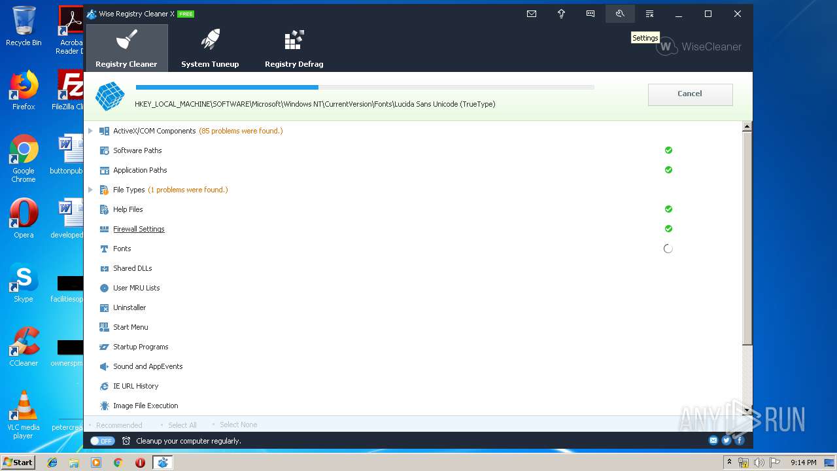This screenshot has width=837, height=471.
Task: Click the Recommended selection option
Action: click(119, 425)
